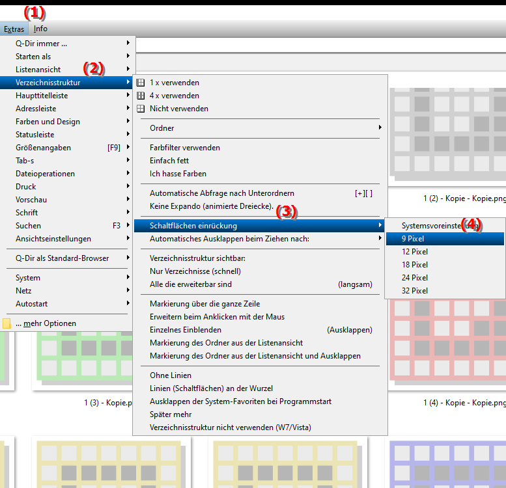Viewport: 506px width, 488px height.
Task: Expand 'Q-Dir als Standard-Browser' submenu
Action: click(66, 258)
